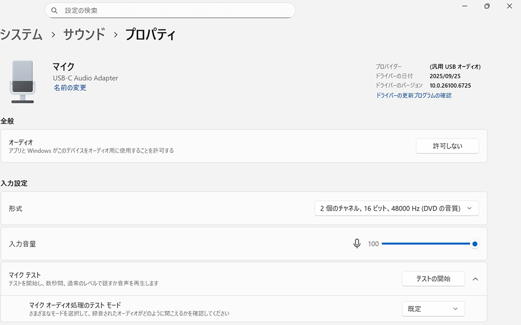Screen dimensions: 521x325
Task: Navigate to the サウンド breadcrumb
Action: click(x=84, y=35)
